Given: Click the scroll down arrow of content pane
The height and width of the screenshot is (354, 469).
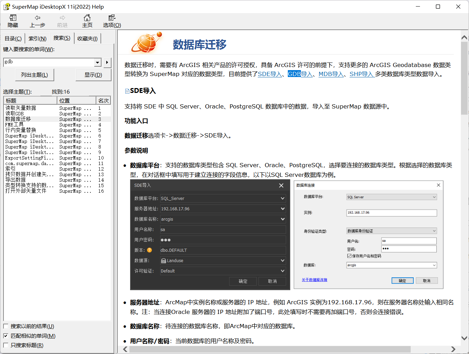Looking at the screenshot, I should point(465,338).
